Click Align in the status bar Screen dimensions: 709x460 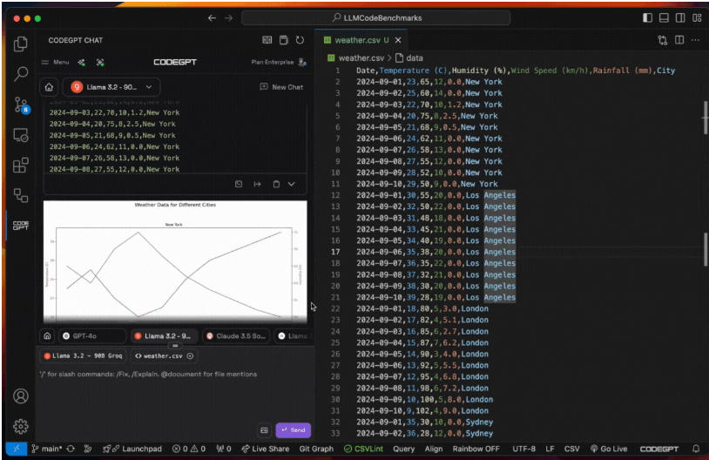click(433, 449)
